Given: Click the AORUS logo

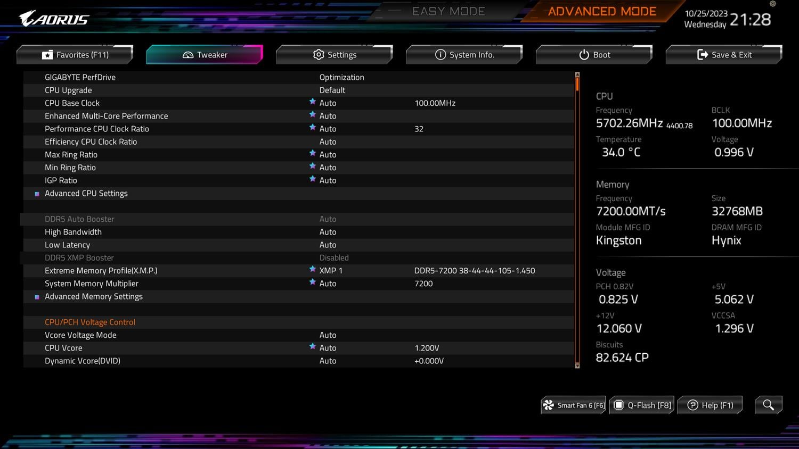Looking at the screenshot, I should coord(54,19).
